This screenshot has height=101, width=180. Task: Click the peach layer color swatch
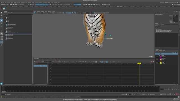(161, 59)
